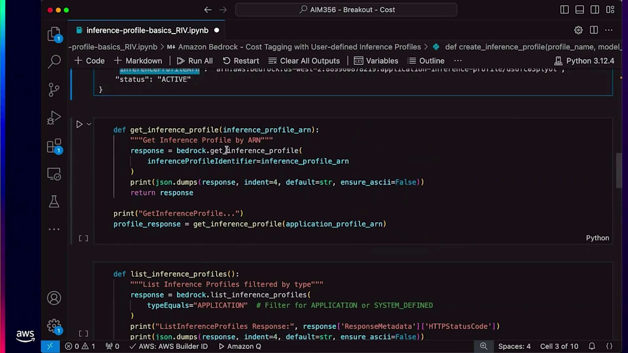Click "status": "ACTIVE" output line
The image size is (628, 353).
coord(153,79)
